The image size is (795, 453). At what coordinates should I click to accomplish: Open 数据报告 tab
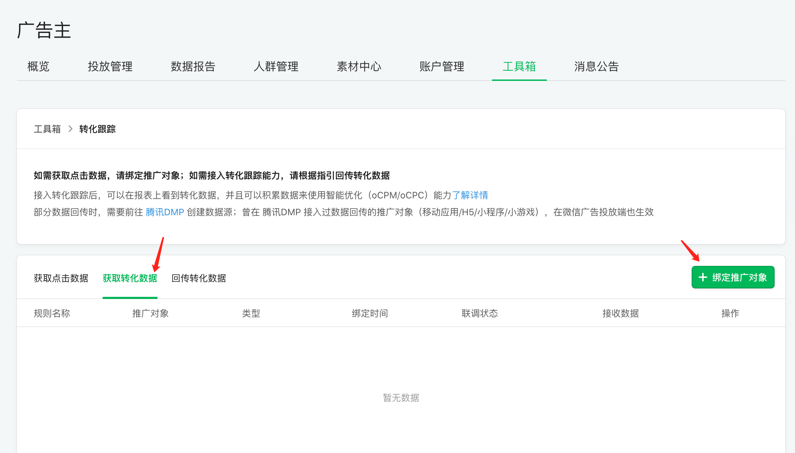(x=193, y=66)
